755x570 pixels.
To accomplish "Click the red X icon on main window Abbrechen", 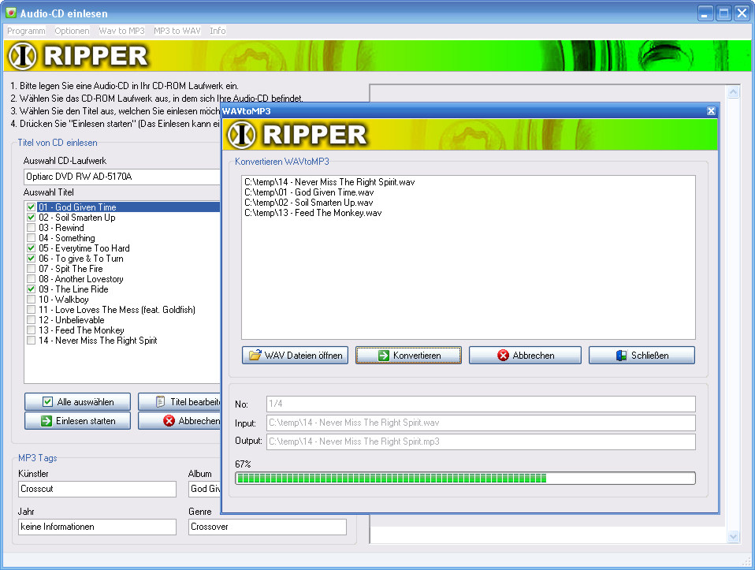I will pyautogui.click(x=169, y=421).
